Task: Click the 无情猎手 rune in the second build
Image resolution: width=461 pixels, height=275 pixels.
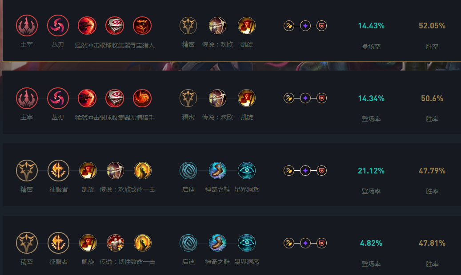Action: (x=143, y=98)
